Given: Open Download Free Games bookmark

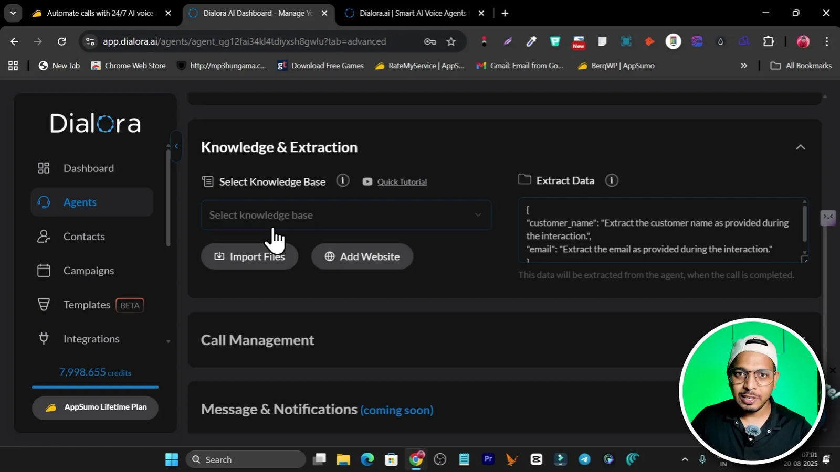Looking at the screenshot, I should (321, 66).
